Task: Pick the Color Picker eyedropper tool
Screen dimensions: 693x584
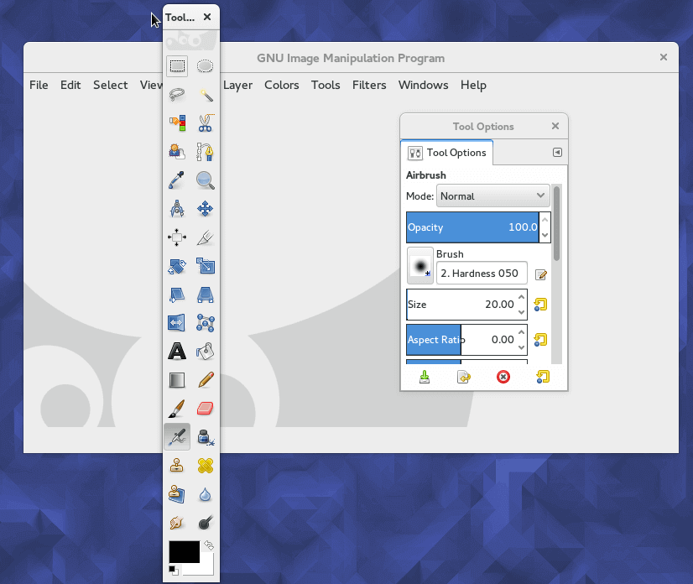Action: (177, 180)
